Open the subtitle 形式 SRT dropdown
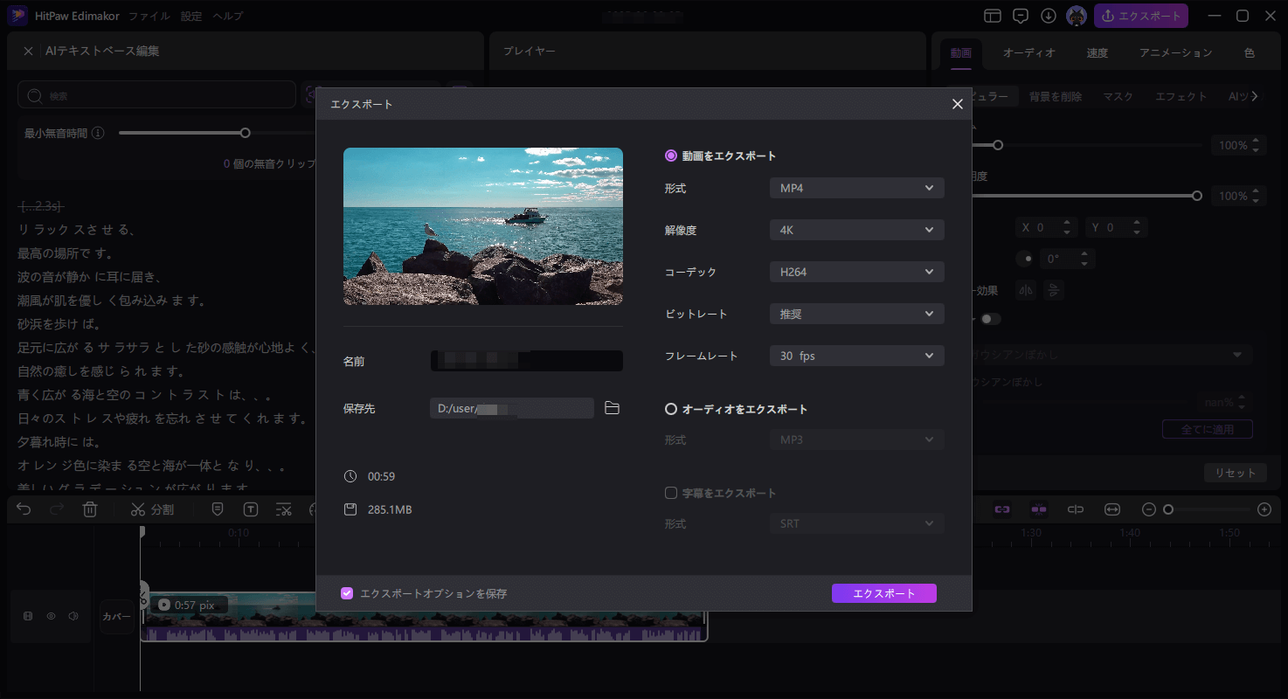 856,523
